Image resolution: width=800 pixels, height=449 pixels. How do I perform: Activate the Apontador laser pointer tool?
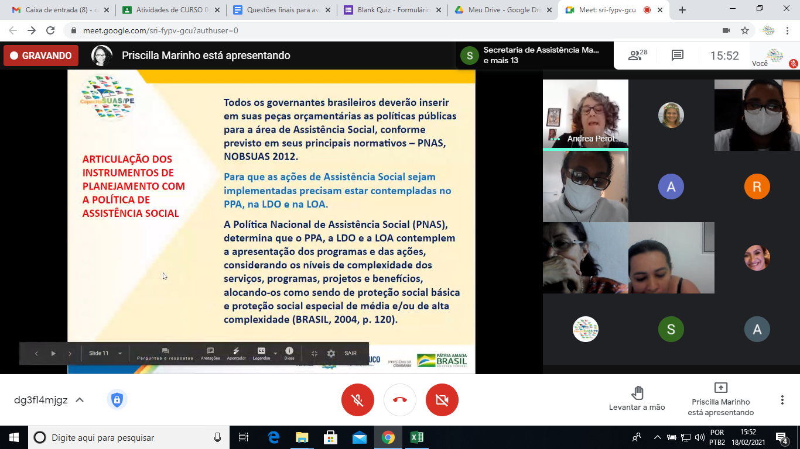point(236,354)
